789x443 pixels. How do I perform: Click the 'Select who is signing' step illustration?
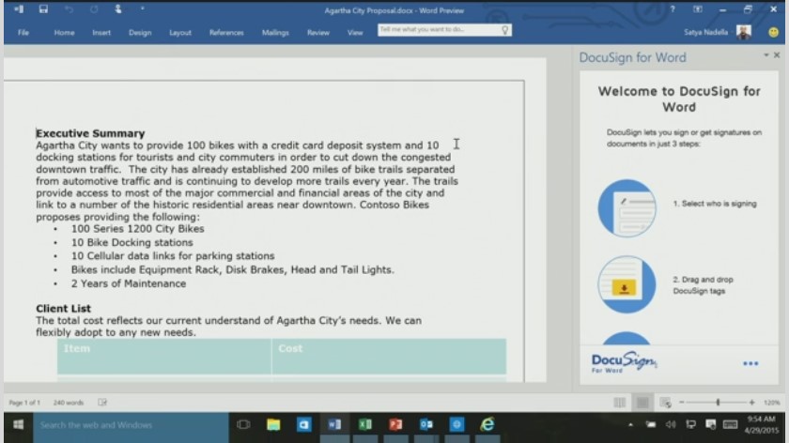click(x=627, y=207)
